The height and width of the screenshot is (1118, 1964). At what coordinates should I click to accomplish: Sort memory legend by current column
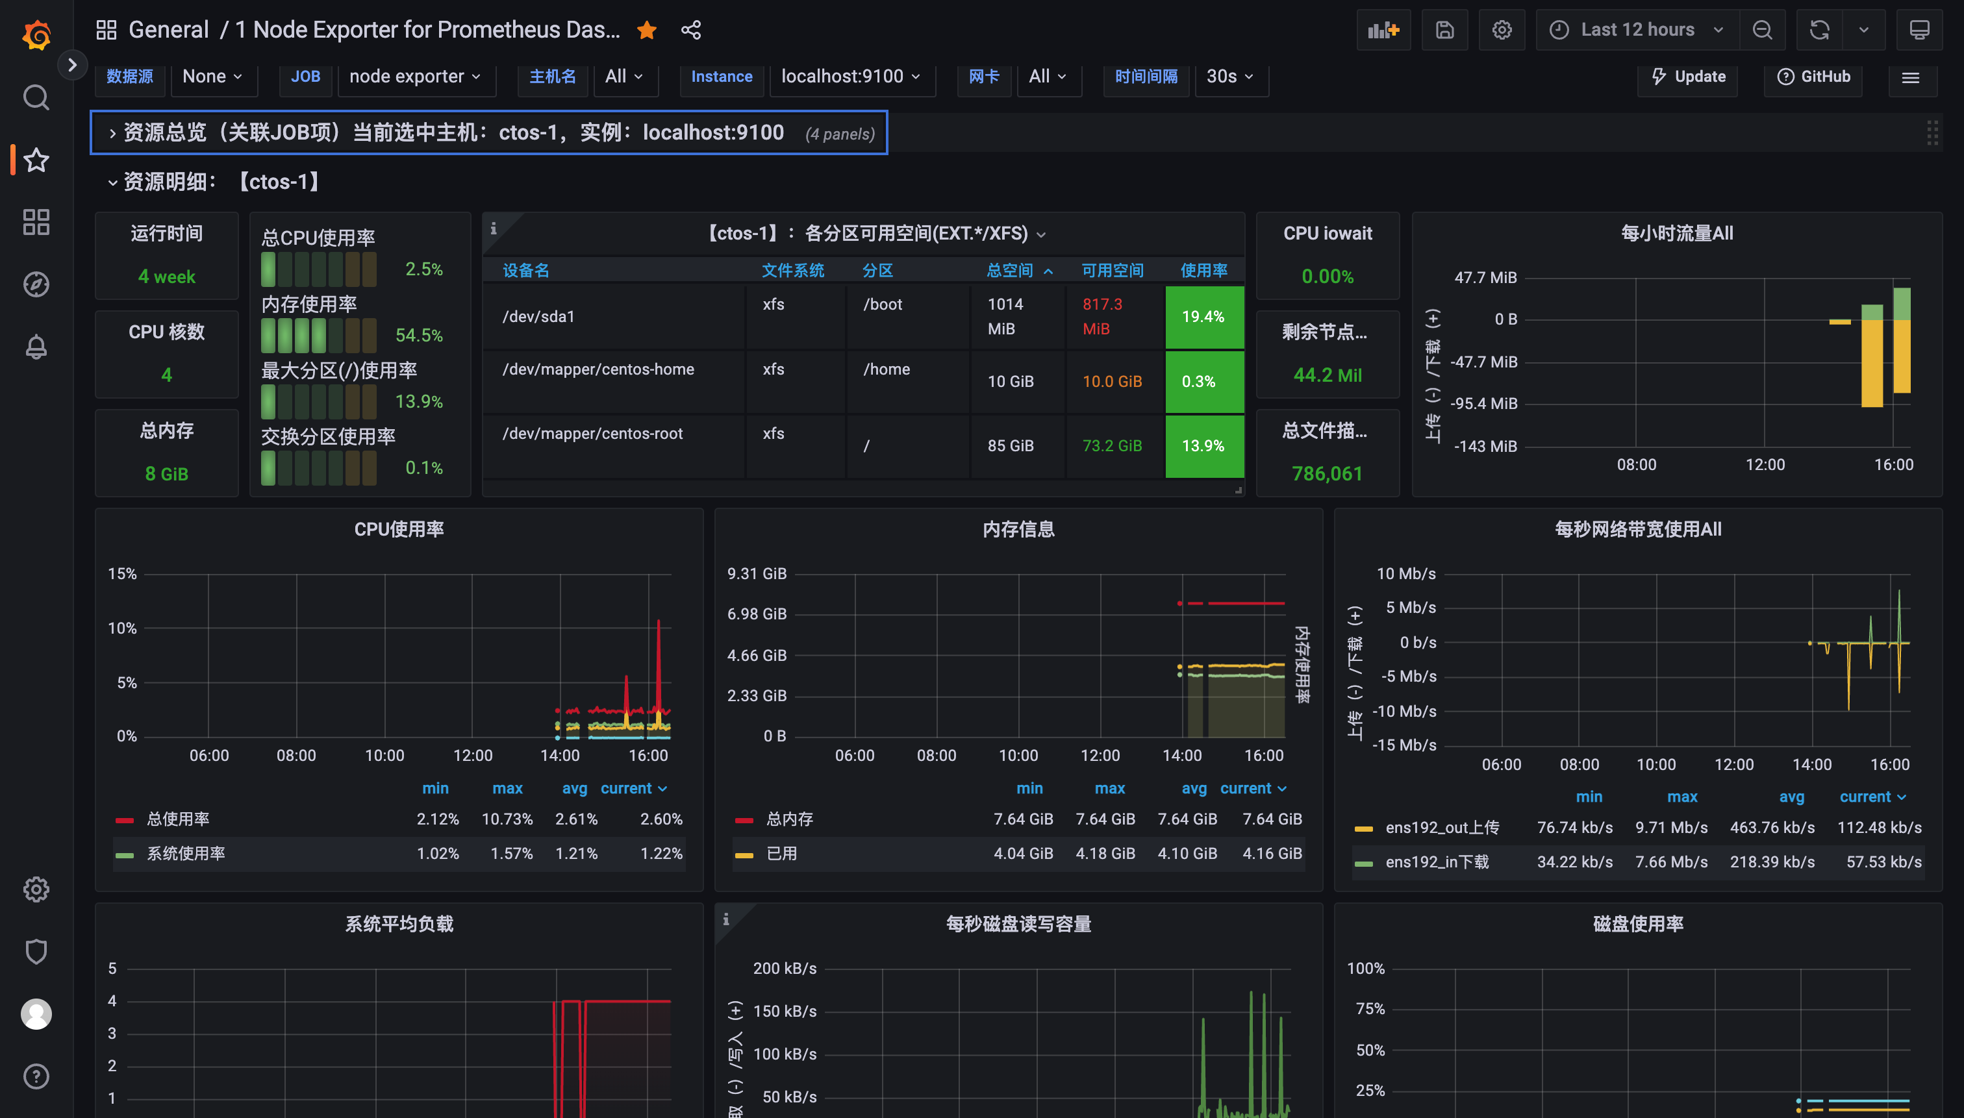point(1253,789)
